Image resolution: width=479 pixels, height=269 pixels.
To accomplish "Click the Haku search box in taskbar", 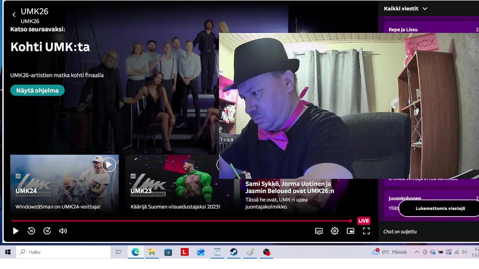I will [63, 252].
